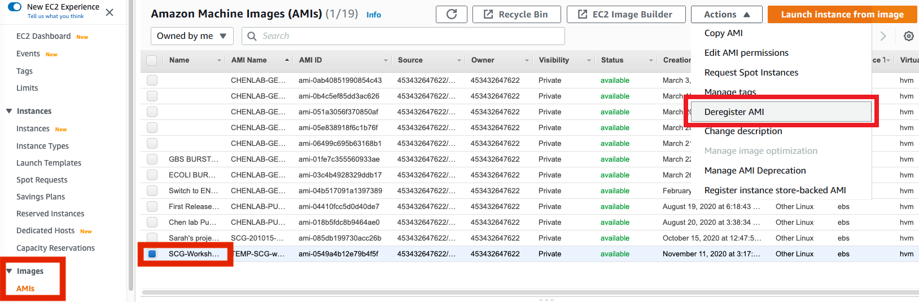Toggle the New EC2 Experience switch
919x302 pixels.
click(x=15, y=7)
